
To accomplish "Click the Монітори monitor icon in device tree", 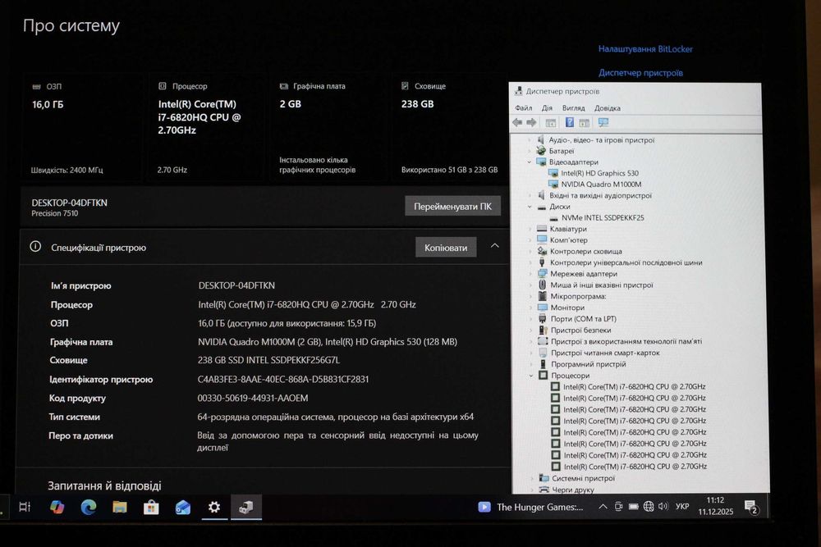I will [543, 307].
